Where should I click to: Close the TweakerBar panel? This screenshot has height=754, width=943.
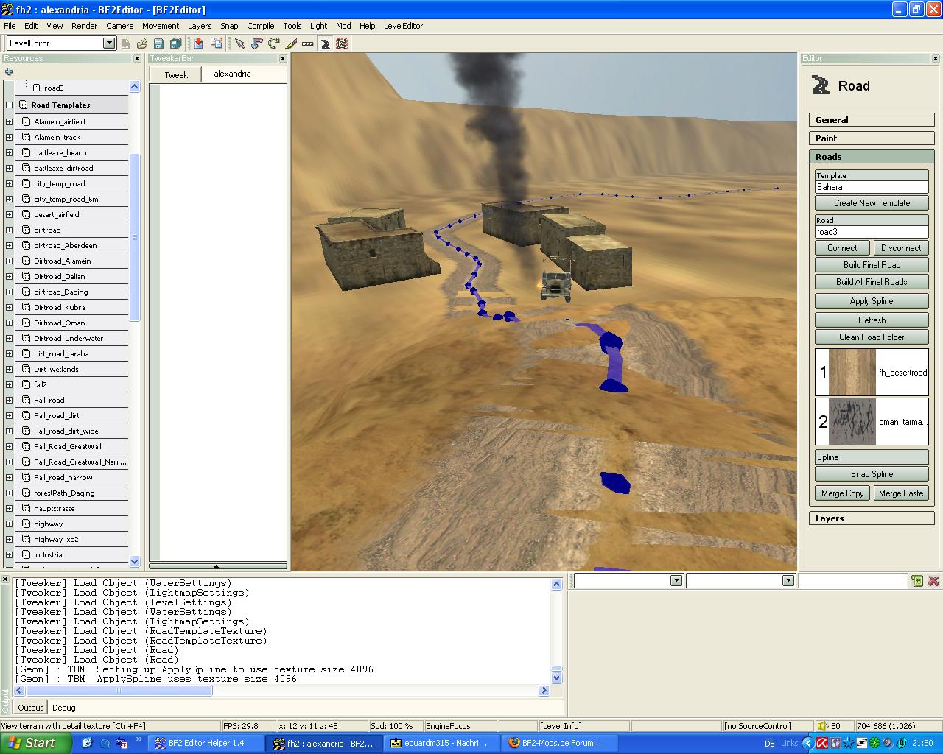[x=283, y=58]
